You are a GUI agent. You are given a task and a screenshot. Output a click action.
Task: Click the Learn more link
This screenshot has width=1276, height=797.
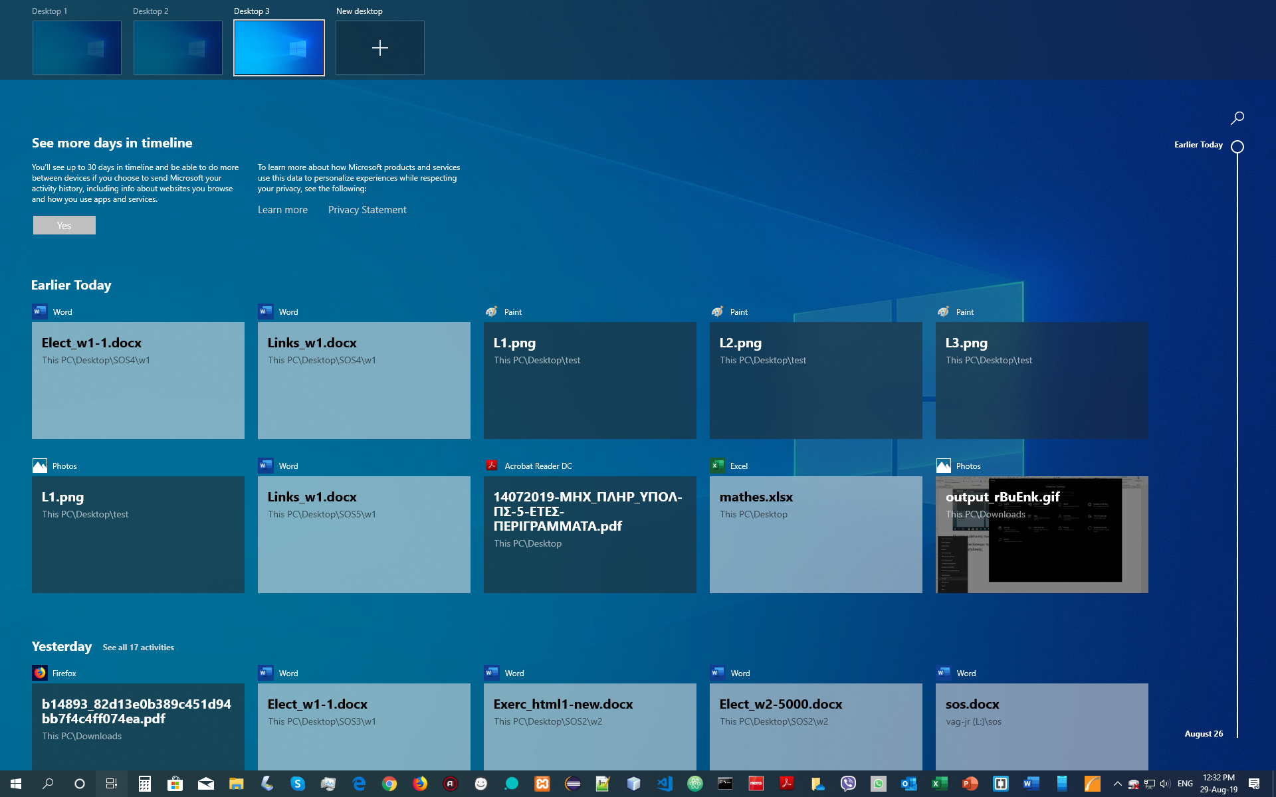point(282,210)
